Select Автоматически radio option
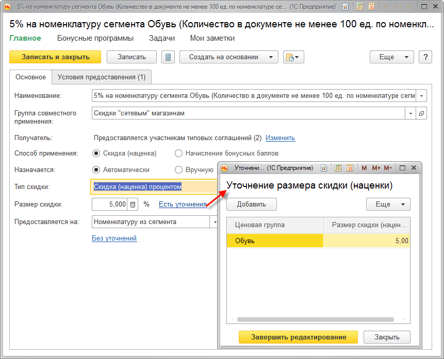The image size is (444, 359). [96, 170]
